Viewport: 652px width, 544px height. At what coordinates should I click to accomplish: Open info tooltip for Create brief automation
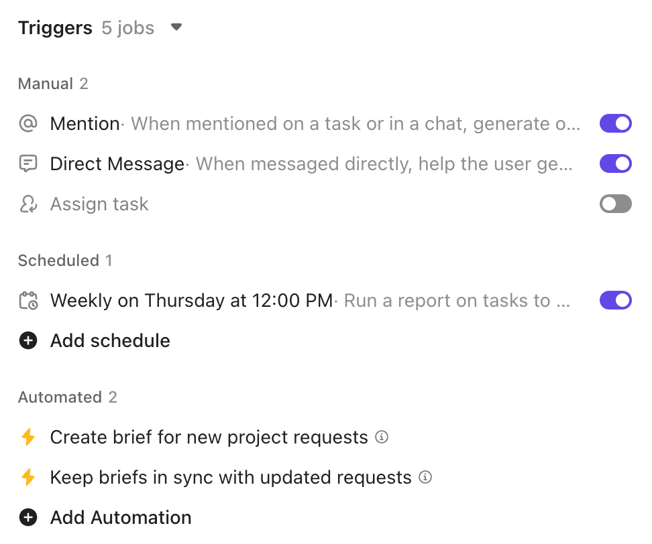381,437
